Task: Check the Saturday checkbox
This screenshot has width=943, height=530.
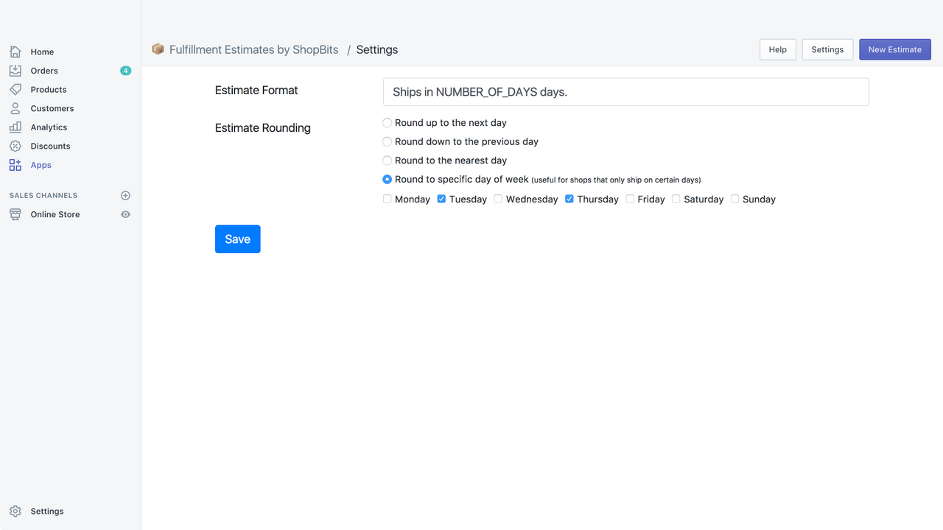Action: click(676, 199)
